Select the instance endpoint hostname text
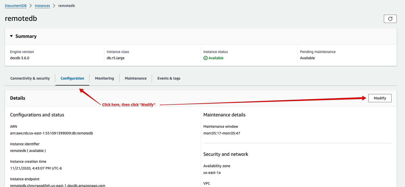 pos(58,185)
